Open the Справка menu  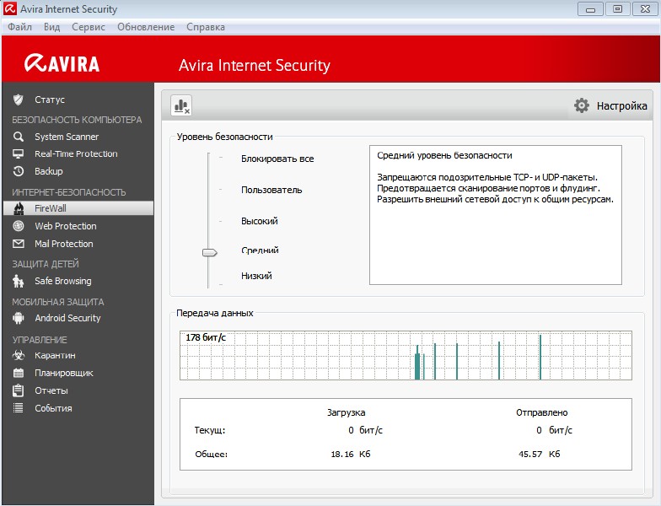click(x=206, y=27)
